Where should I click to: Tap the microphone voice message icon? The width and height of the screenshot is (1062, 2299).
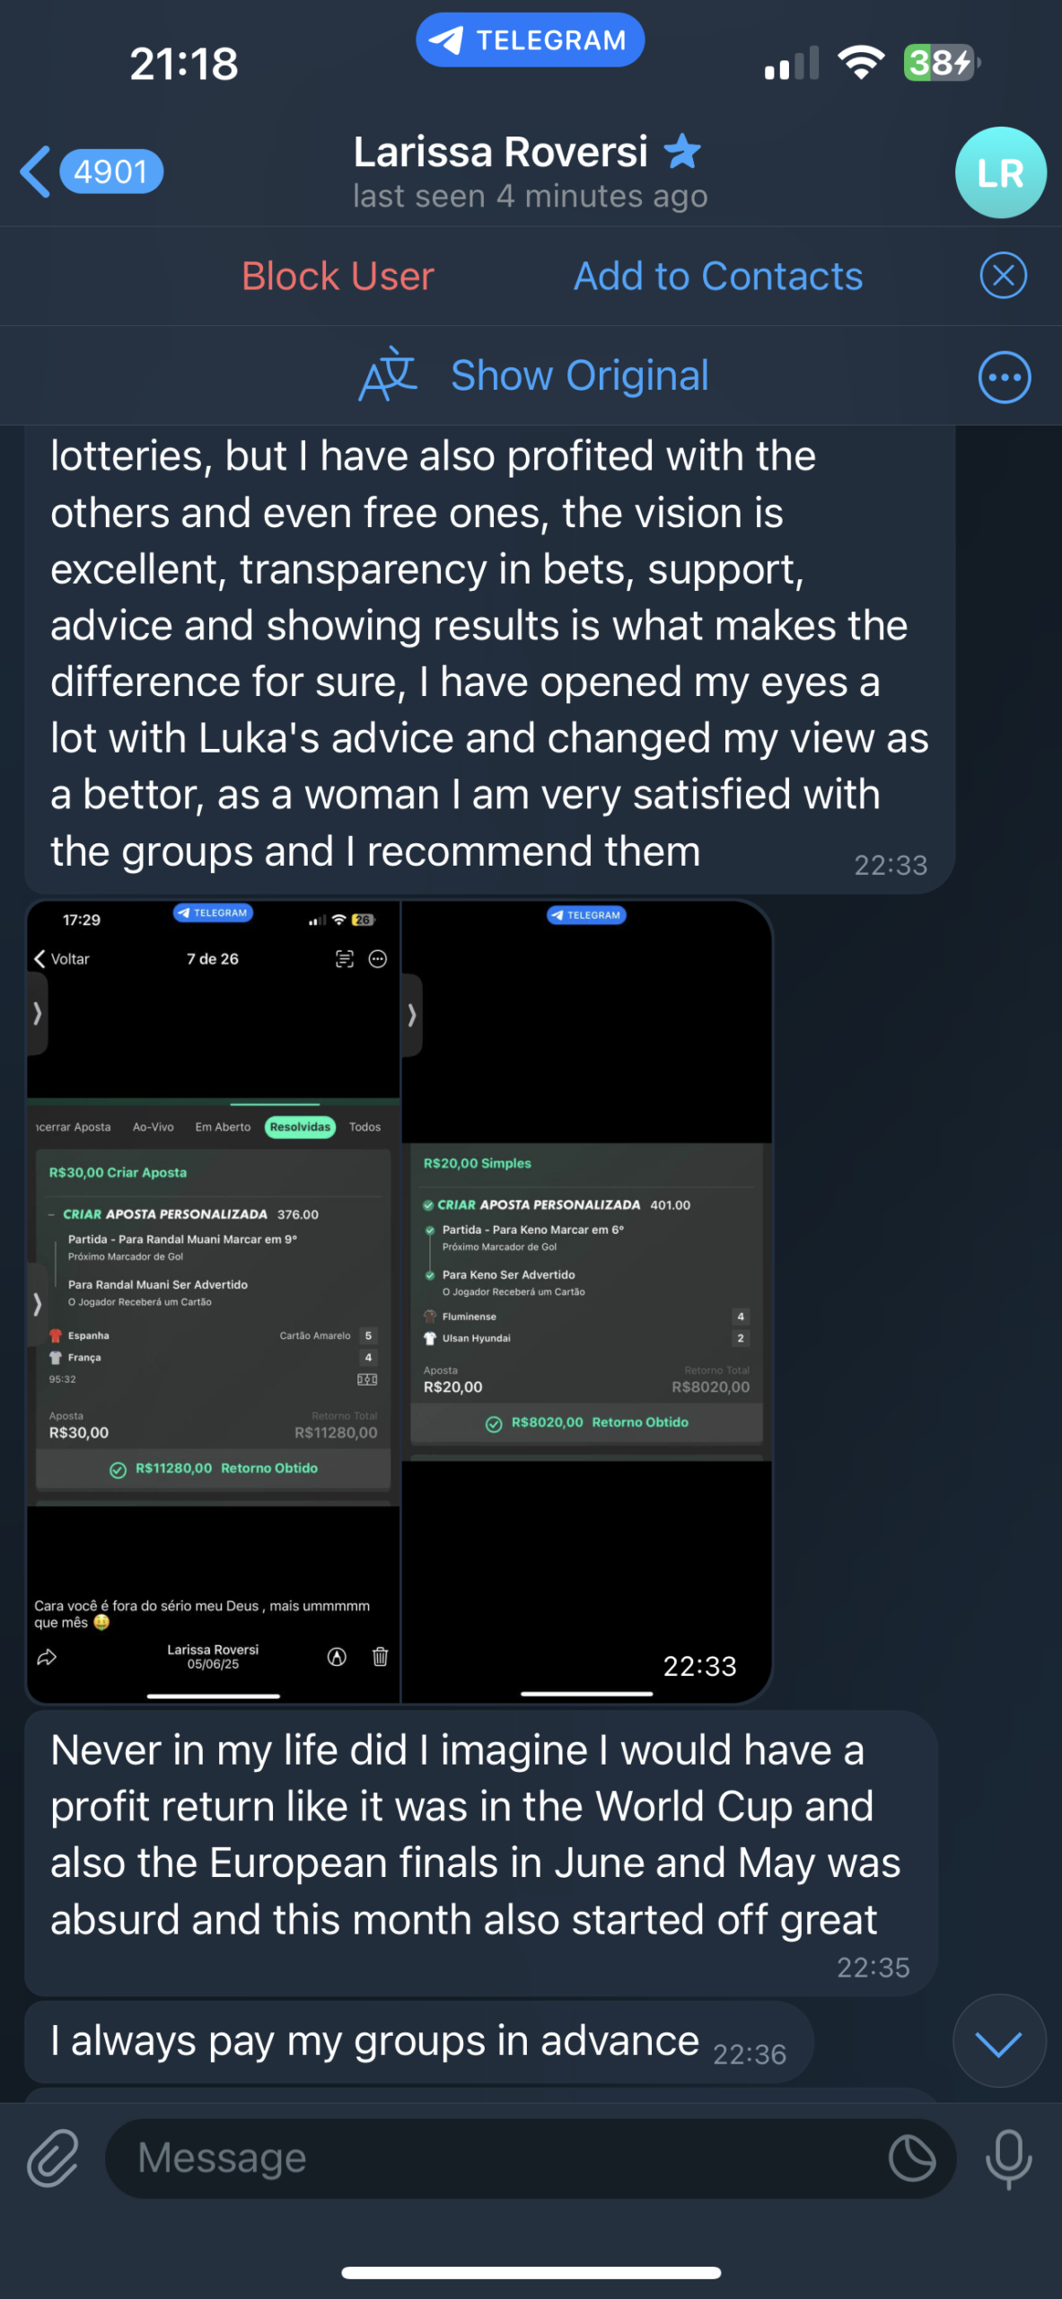(1008, 2157)
